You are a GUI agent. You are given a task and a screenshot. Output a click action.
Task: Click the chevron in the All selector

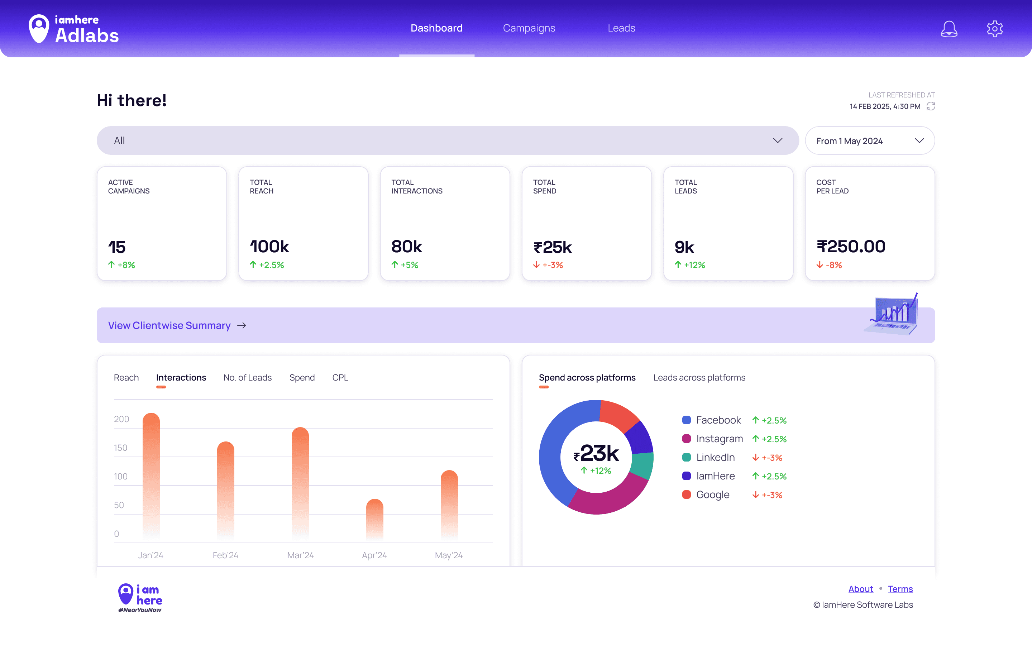[778, 140]
